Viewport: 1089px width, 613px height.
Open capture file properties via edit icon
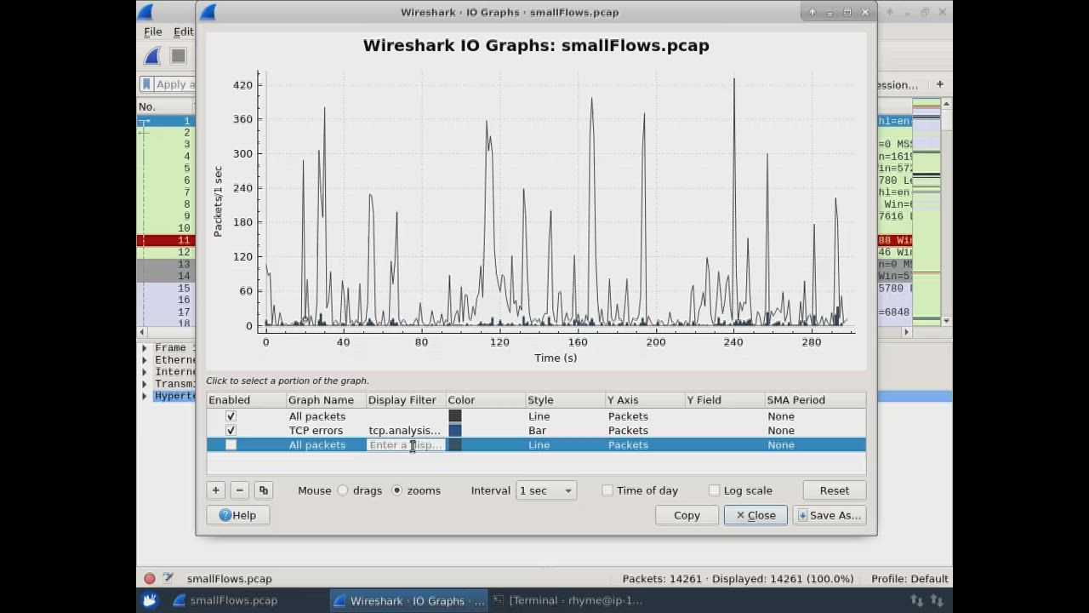click(x=168, y=578)
